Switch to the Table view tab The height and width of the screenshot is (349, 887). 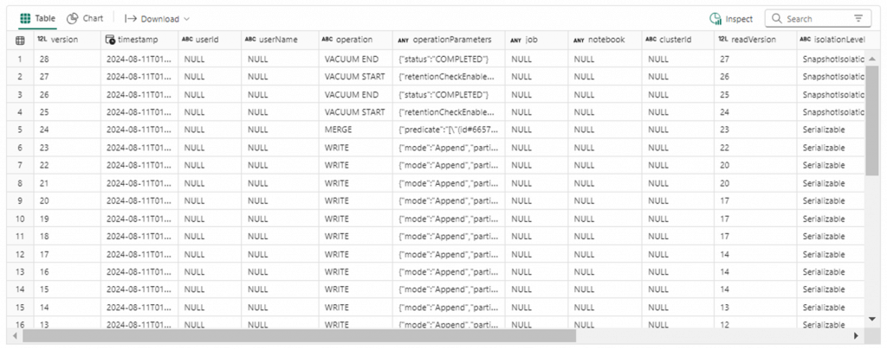[36, 18]
